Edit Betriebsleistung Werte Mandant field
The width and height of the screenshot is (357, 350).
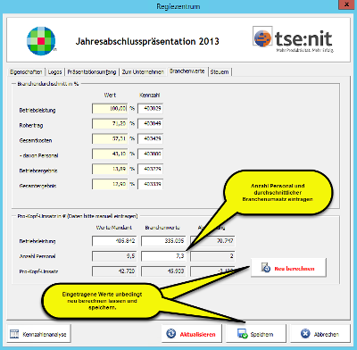coord(114,241)
